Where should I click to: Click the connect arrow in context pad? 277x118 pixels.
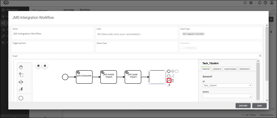(x=169, y=85)
